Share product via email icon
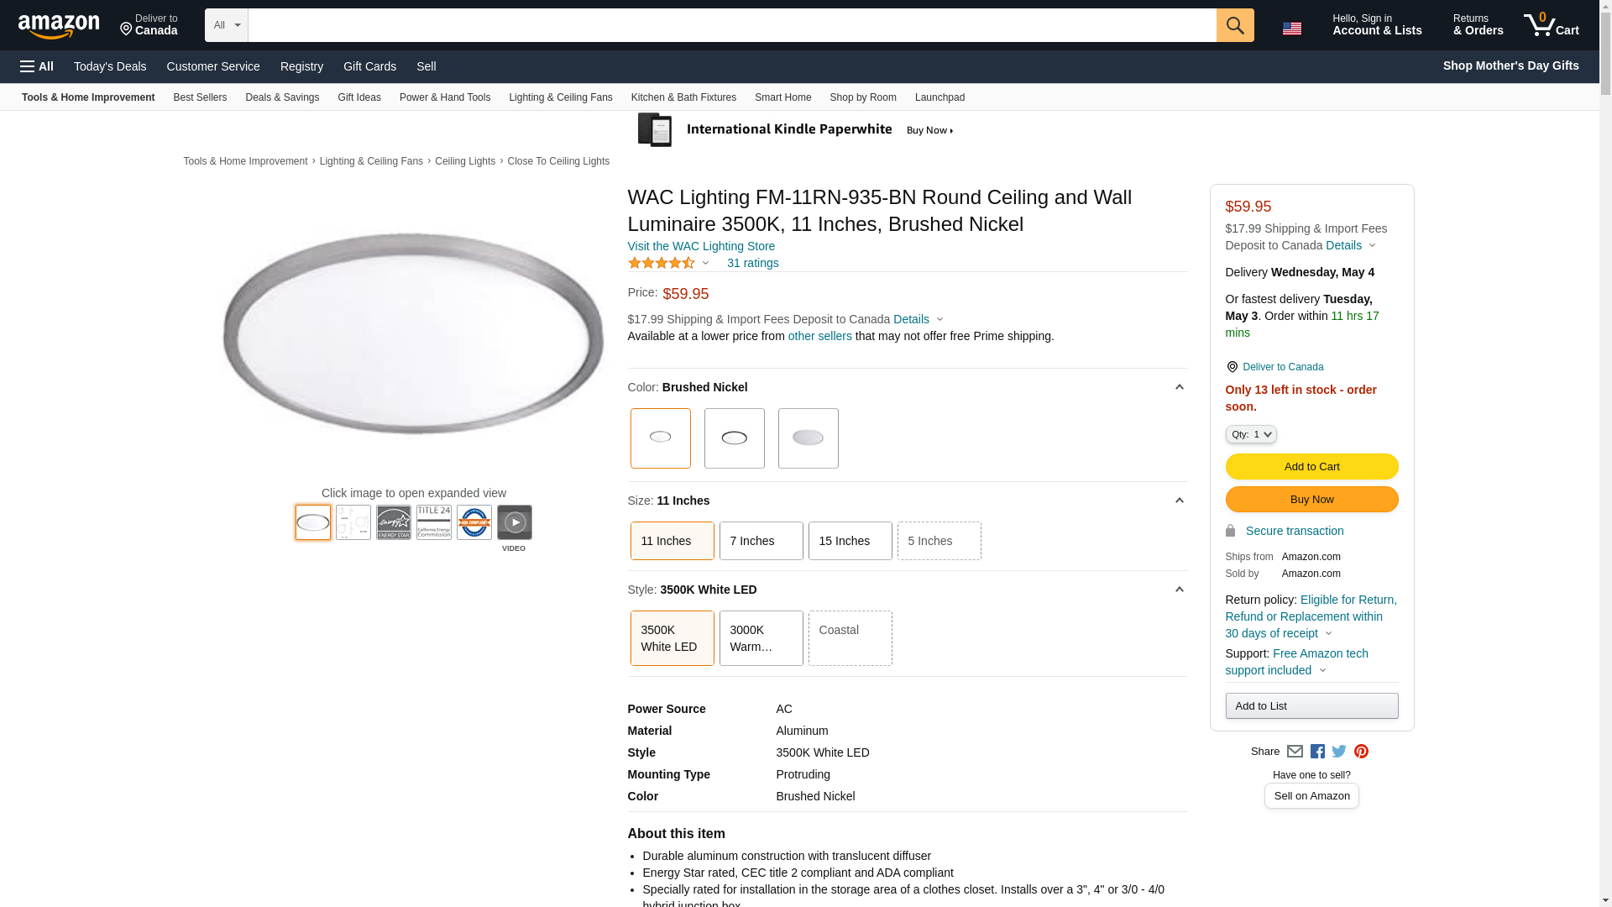Image resolution: width=1612 pixels, height=907 pixels. click(1295, 752)
